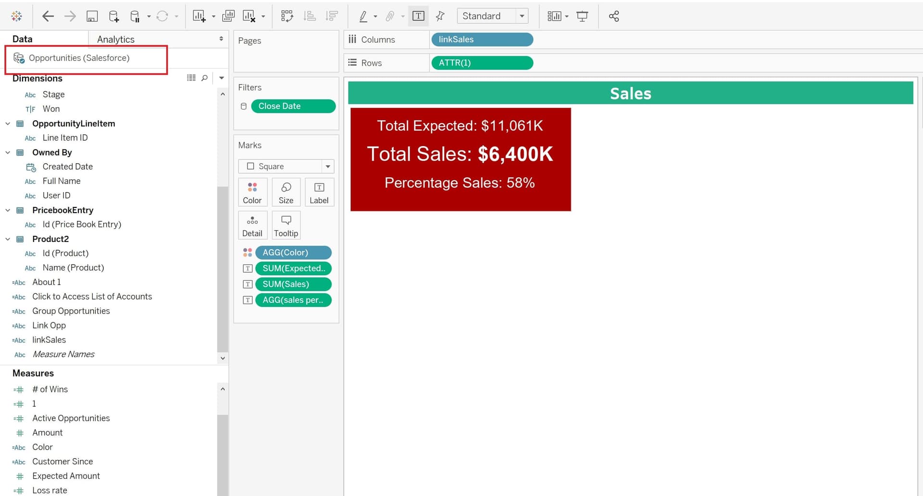This screenshot has width=923, height=496.
Task: Toggle show mark labels in the toolbar
Action: click(x=418, y=16)
